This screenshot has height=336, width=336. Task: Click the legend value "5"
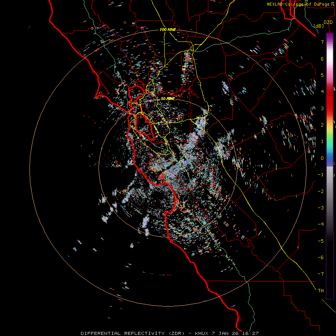(322, 75)
